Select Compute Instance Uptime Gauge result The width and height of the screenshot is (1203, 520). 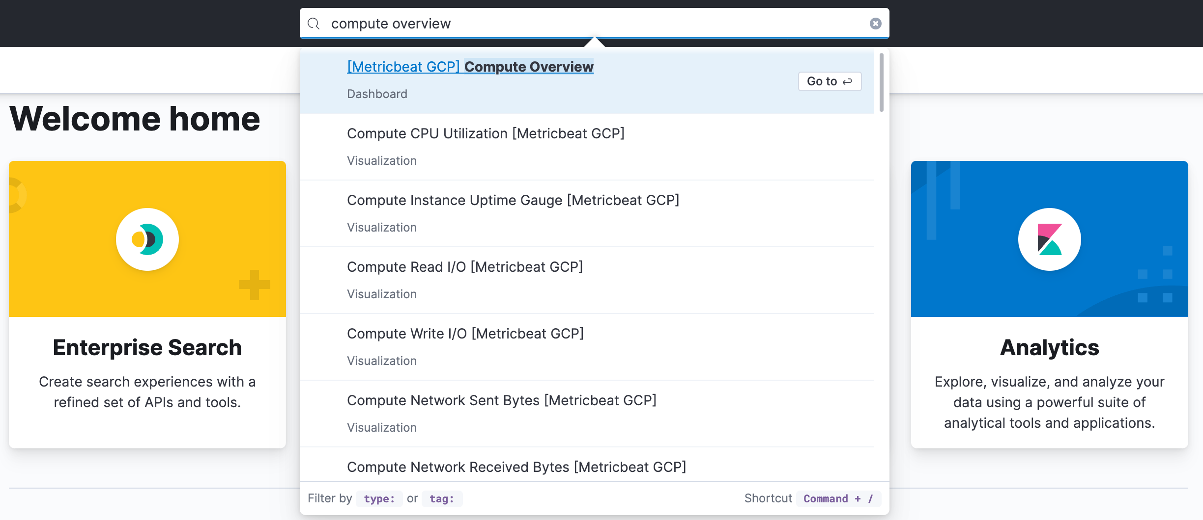tap(587, 213)
